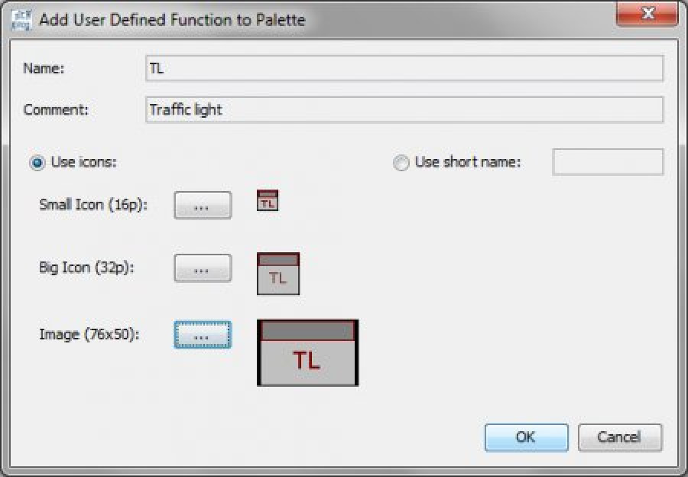Browse for a Small Icon (16p) file
The height and width of the screenshot is (477, 688).
click(203, 206)
